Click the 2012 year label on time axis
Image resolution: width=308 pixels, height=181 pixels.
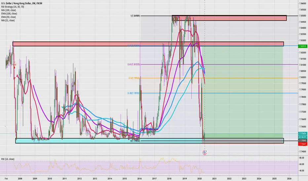point(80,179)
